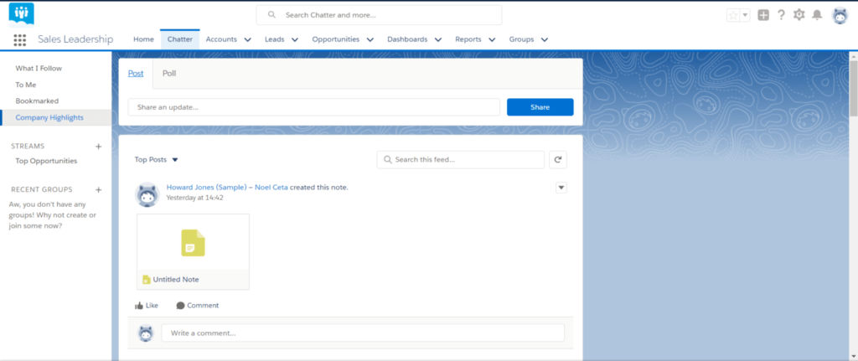Click the Sales Leadership app name

tap(75, 39)
